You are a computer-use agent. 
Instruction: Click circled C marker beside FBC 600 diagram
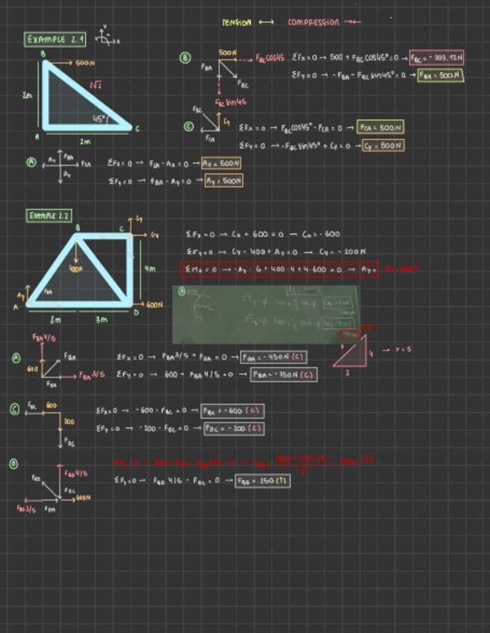click(15, 409)
